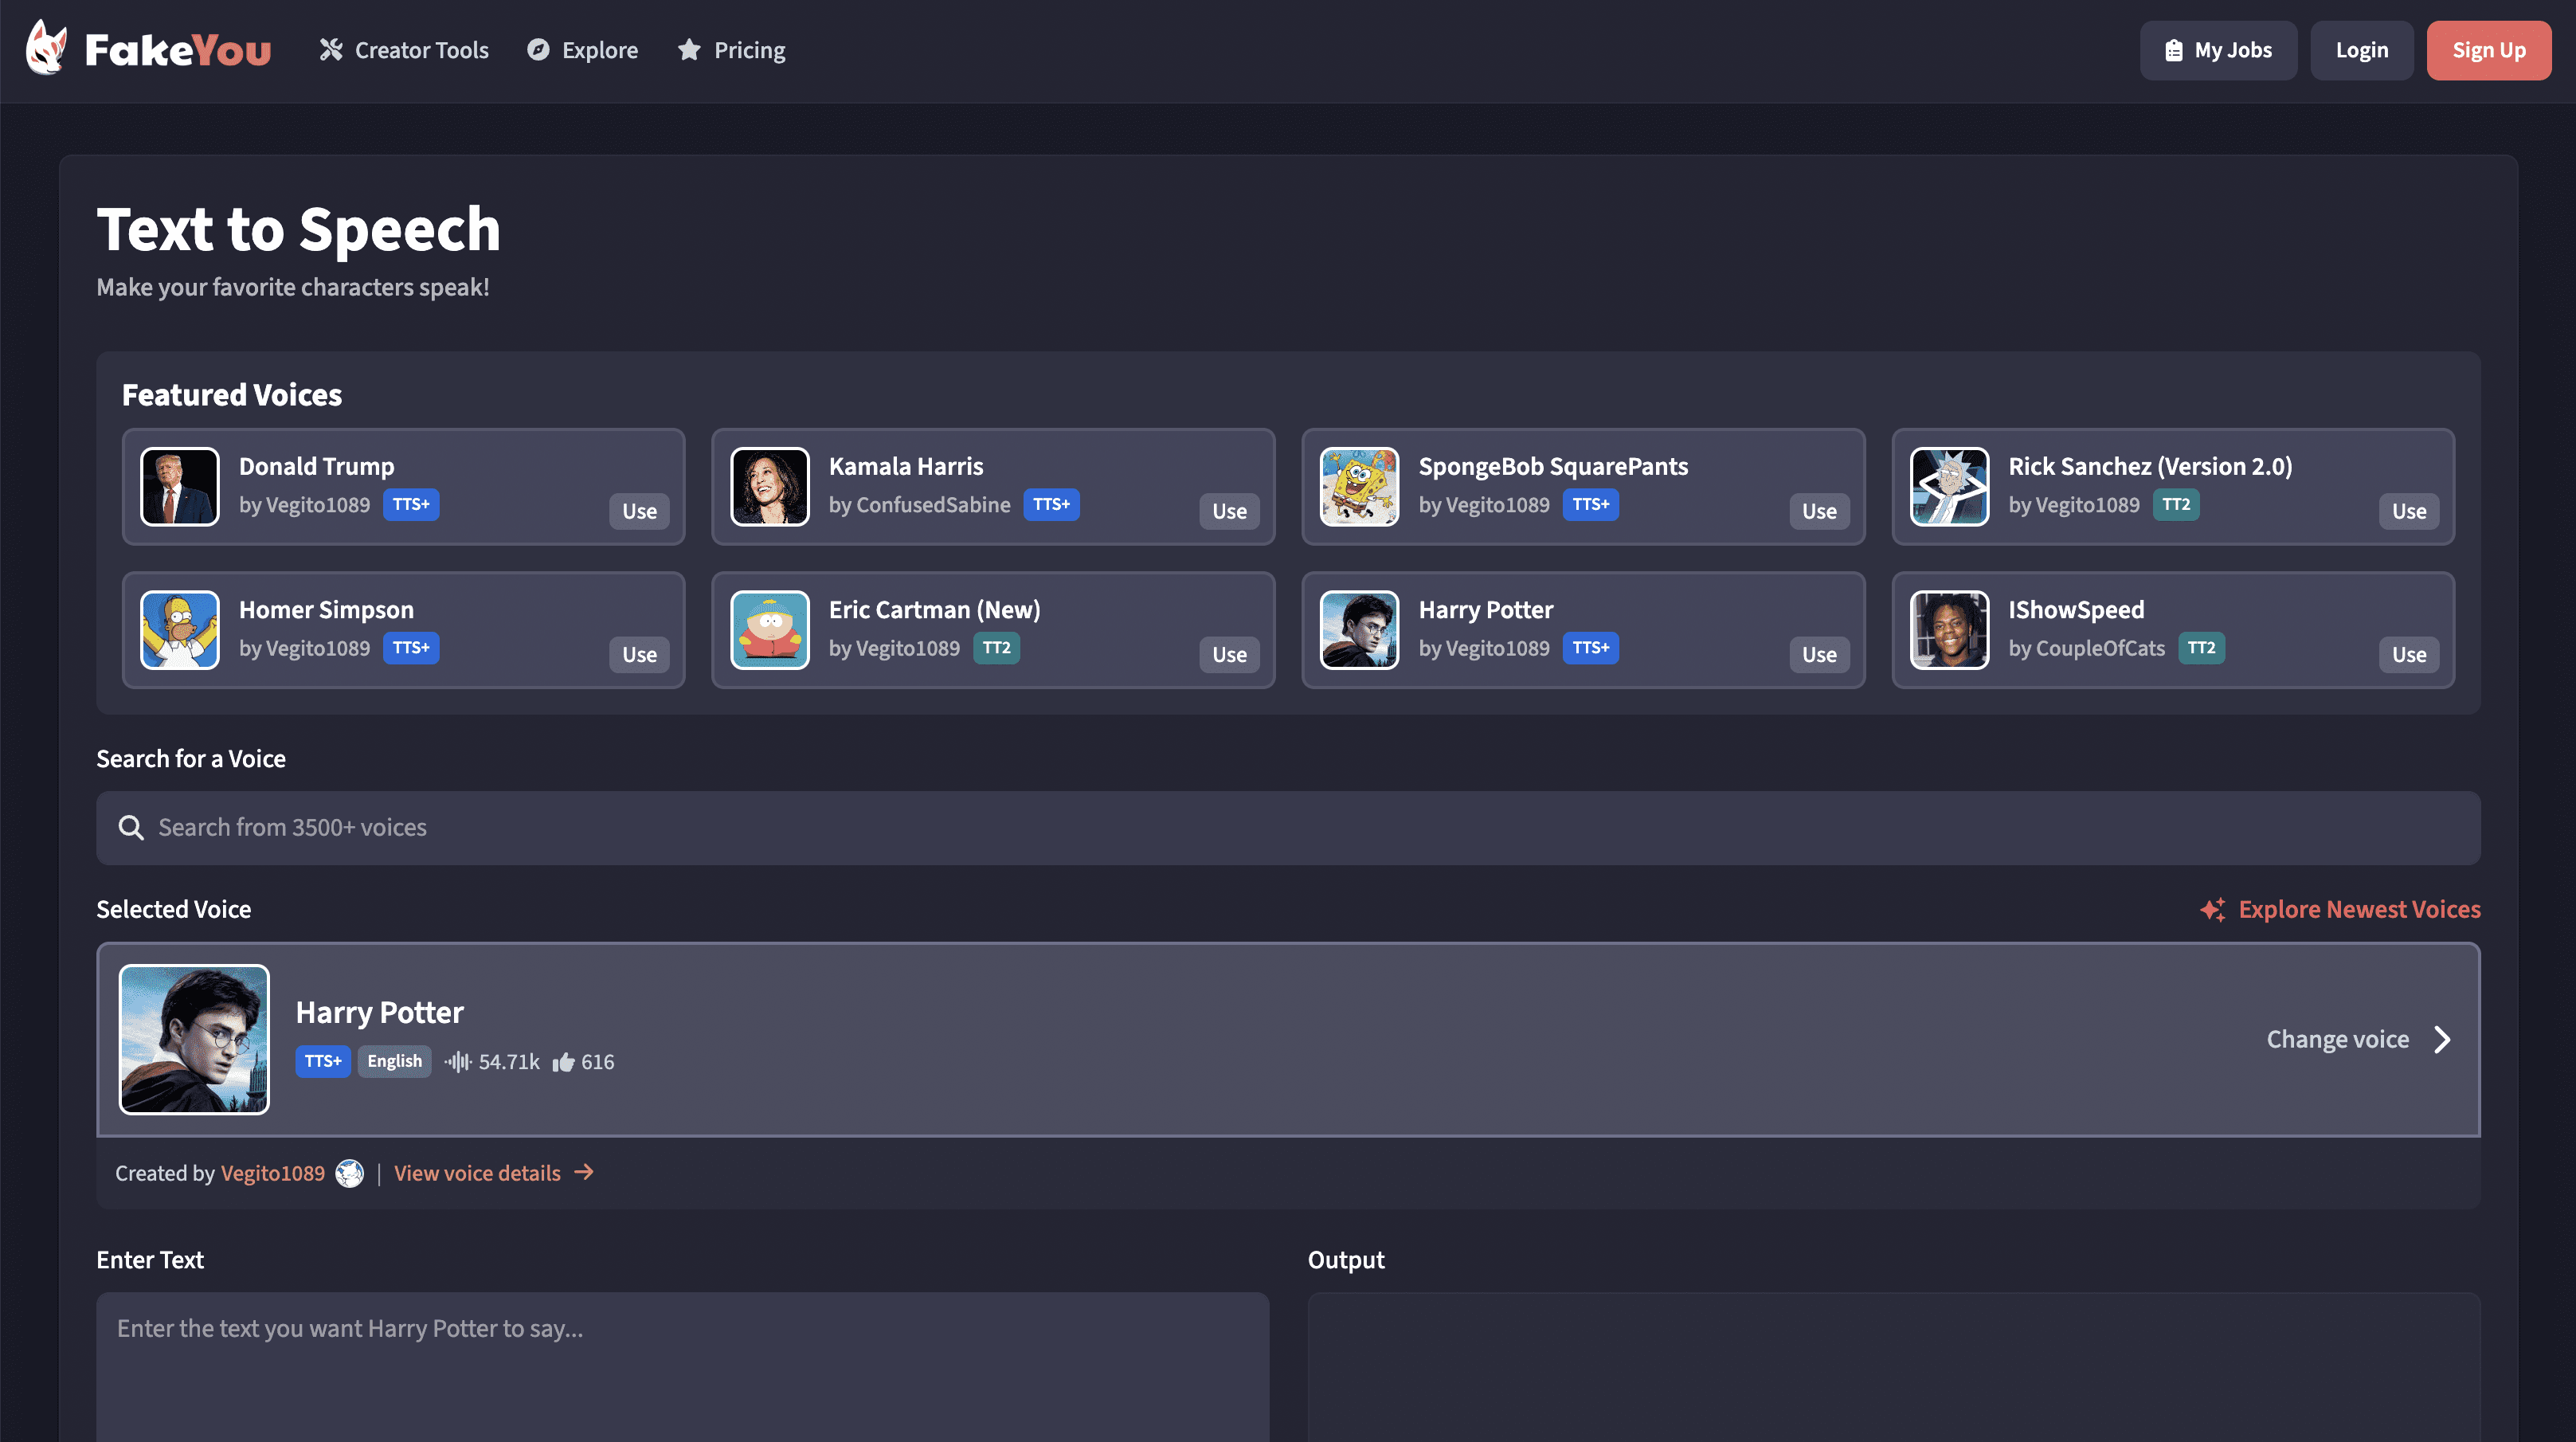Click the 'SpongeBob SquarePants' voice name
Viewport: 2576px width, 1442px height.
coord(1553,467)
